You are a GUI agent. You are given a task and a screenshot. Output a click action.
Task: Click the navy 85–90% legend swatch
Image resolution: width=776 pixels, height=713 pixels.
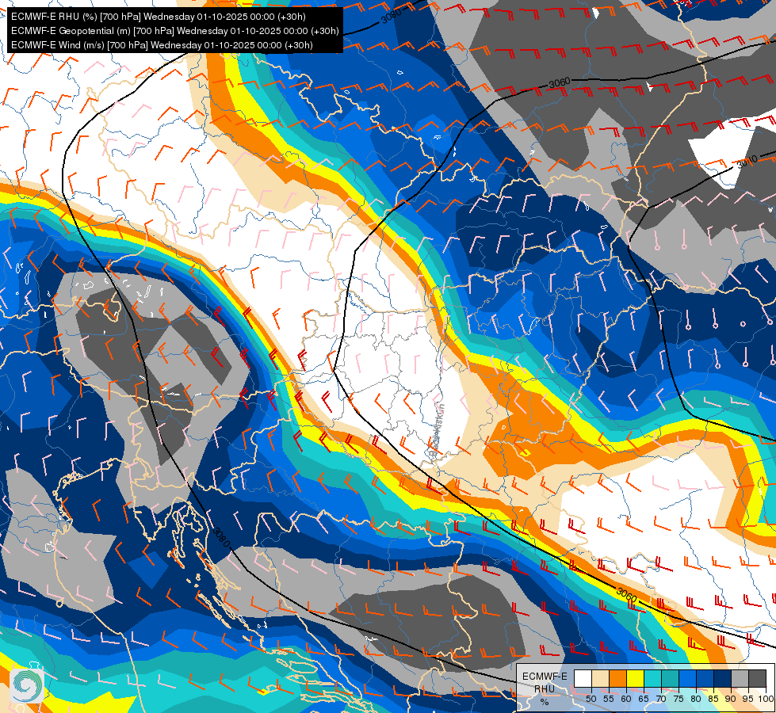(723, 678)
